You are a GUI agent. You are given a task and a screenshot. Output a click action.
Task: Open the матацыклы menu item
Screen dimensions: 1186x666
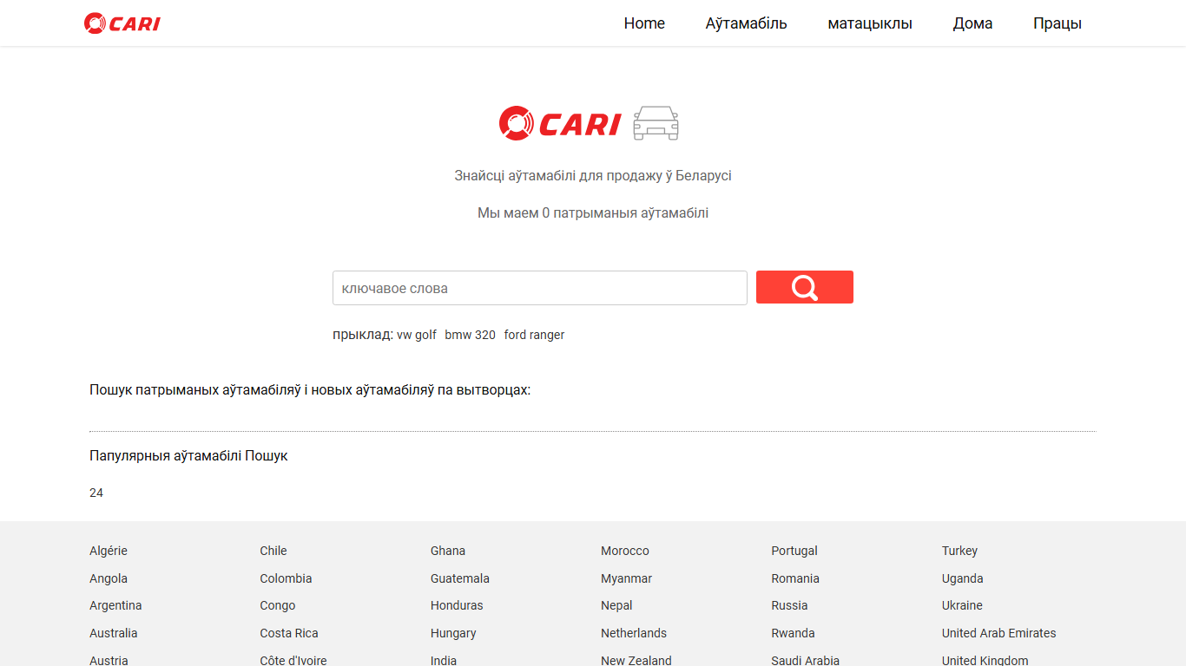click(x=870, y=23)
